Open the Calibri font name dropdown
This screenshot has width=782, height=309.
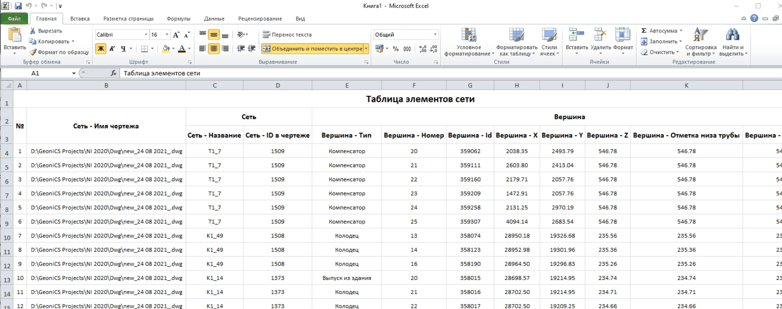146,34
